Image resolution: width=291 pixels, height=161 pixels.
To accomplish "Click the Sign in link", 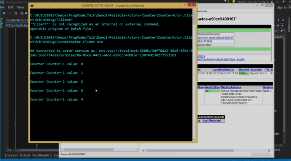I will point(282,7).
